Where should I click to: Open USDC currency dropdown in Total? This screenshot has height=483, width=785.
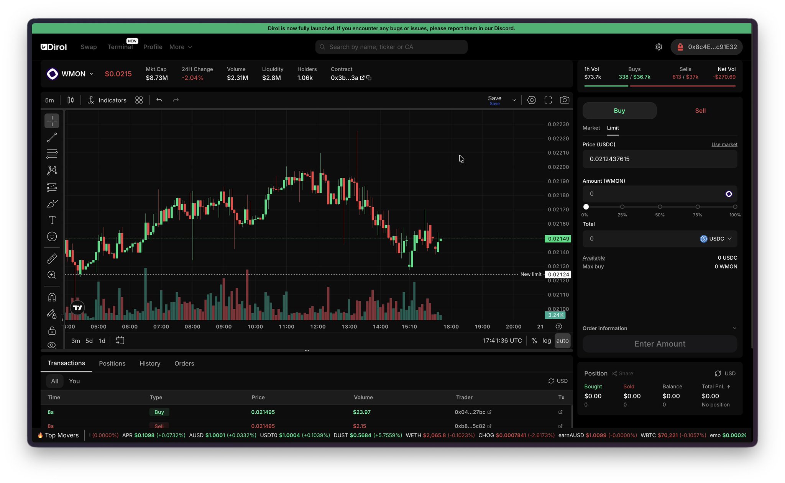pos(716,239)
